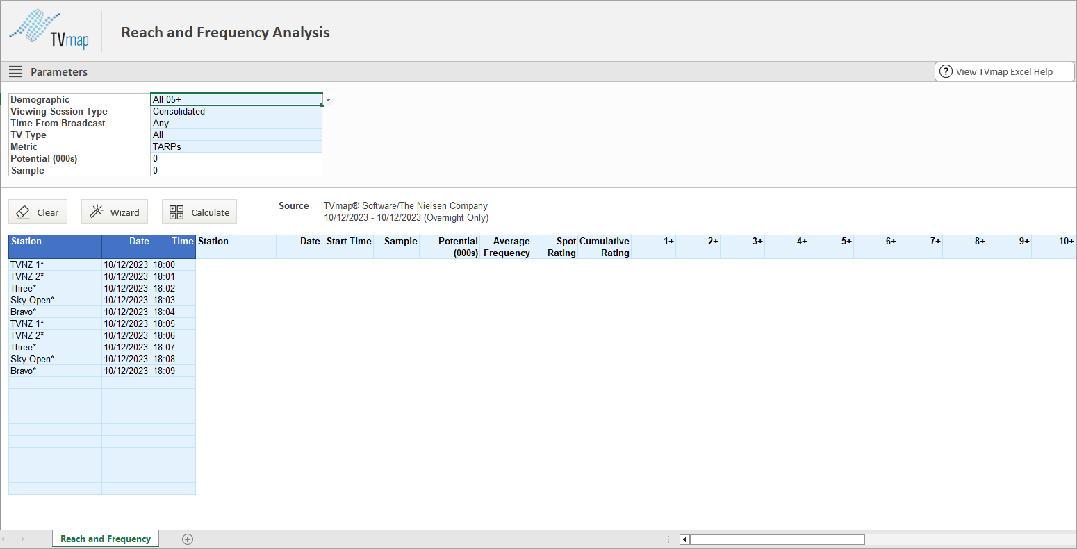Select the TVNZ 2* row at 18:01
Viewport: 1077px width, 549px height.
tap(102, 276)
